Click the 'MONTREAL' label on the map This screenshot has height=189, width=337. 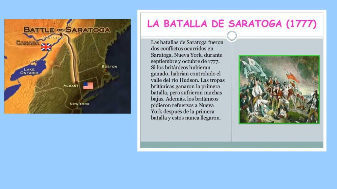[53, 38]
